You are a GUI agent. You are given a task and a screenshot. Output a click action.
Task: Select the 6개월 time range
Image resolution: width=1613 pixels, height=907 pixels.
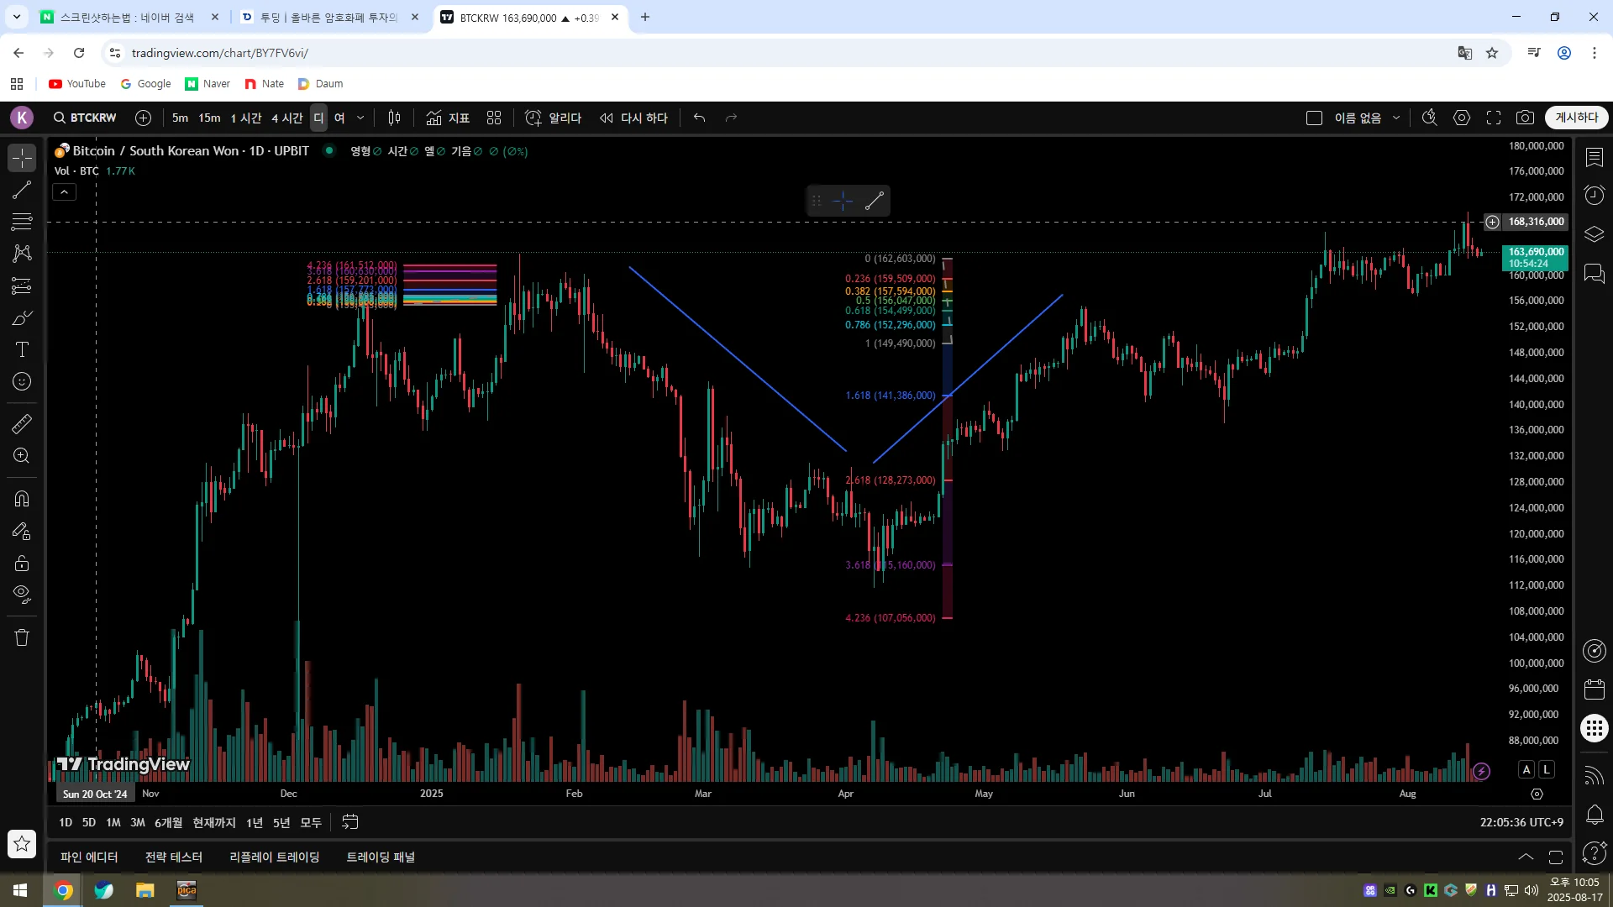pyautogui.click(x=168, y=822)
